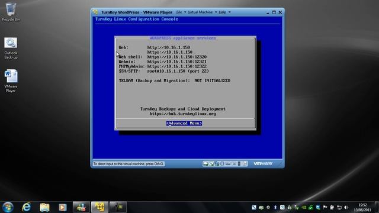Open Windows Media Player from the taskbar
Image resolution: width=379 pixels, height=213 pixels.
click(x=63, y=207)
